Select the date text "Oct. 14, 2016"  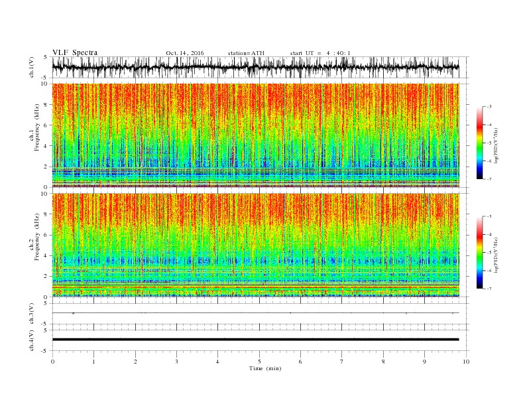(185, 53)
